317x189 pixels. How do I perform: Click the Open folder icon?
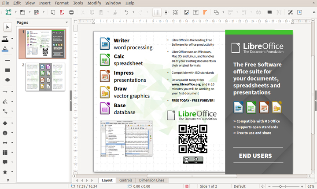pos(22,12)
